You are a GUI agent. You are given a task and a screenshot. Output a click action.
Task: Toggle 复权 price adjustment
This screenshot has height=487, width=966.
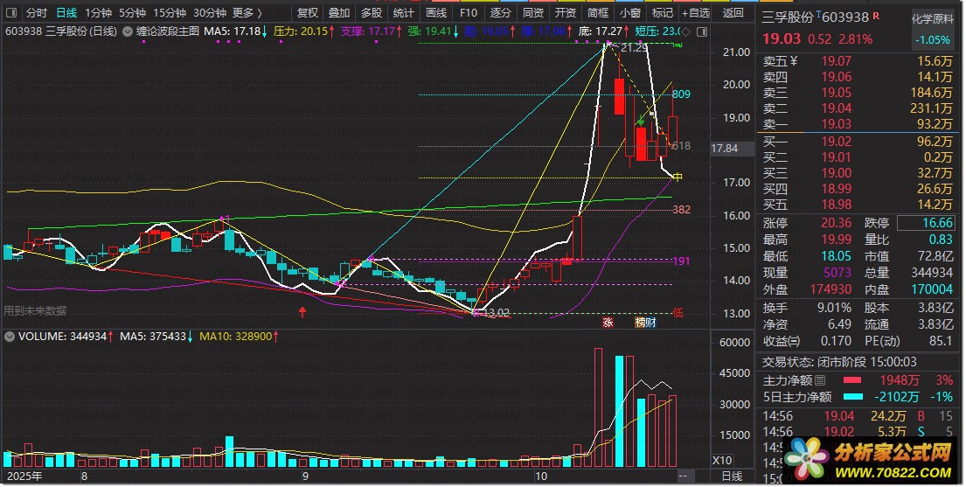point(308,13)
